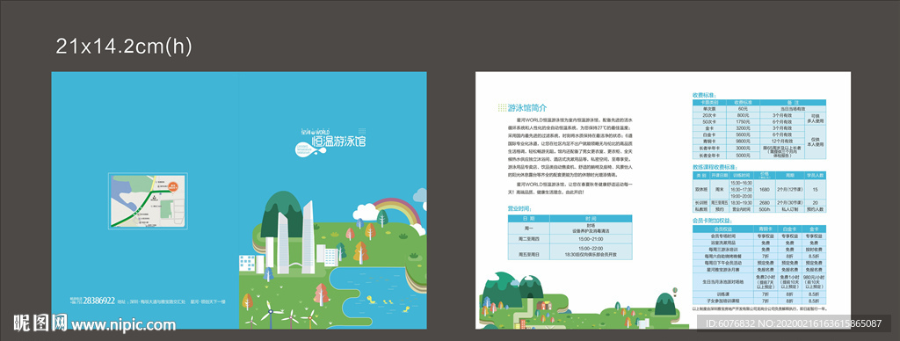The height and width of the screenshot is (341, 900).
Task: Click the "周一" cell in hours table
Action: pyautogui.click(x=528, y=228)
